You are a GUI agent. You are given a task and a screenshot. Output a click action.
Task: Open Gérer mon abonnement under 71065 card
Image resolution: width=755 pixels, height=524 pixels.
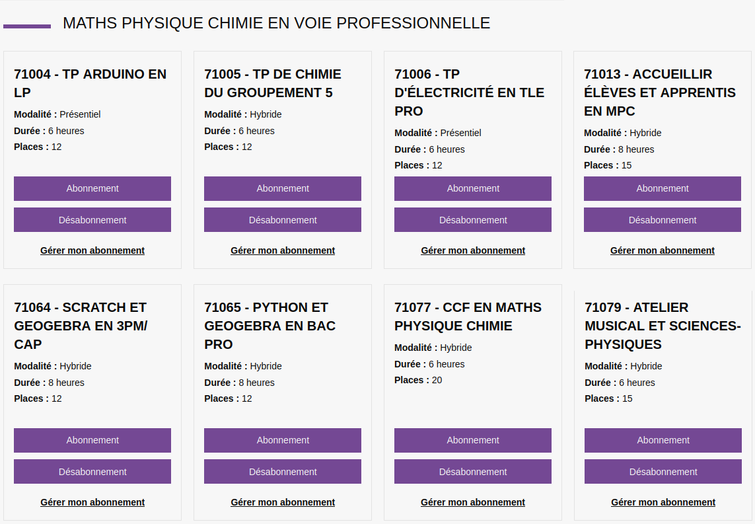(283, 502)
